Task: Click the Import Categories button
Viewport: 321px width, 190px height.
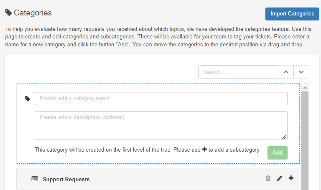Action: (292, 14)
